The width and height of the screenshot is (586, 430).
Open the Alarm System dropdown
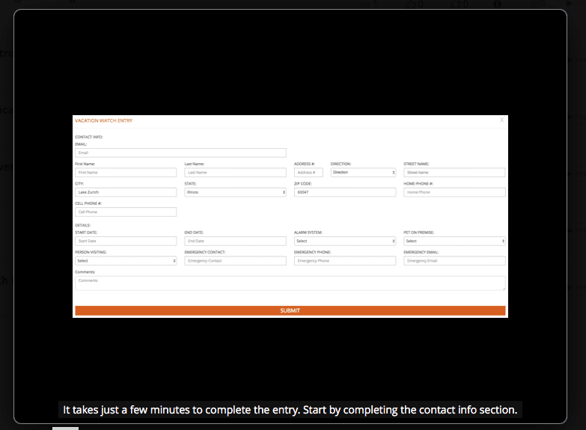[x=344, y=241]
